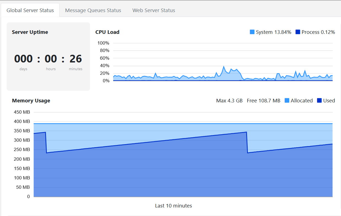Click the Process legend color square
This screenshot has height=216, width=341.
298,32
